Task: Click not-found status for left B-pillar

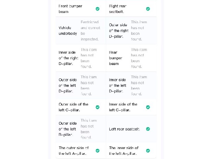Action: coord(88,129)
